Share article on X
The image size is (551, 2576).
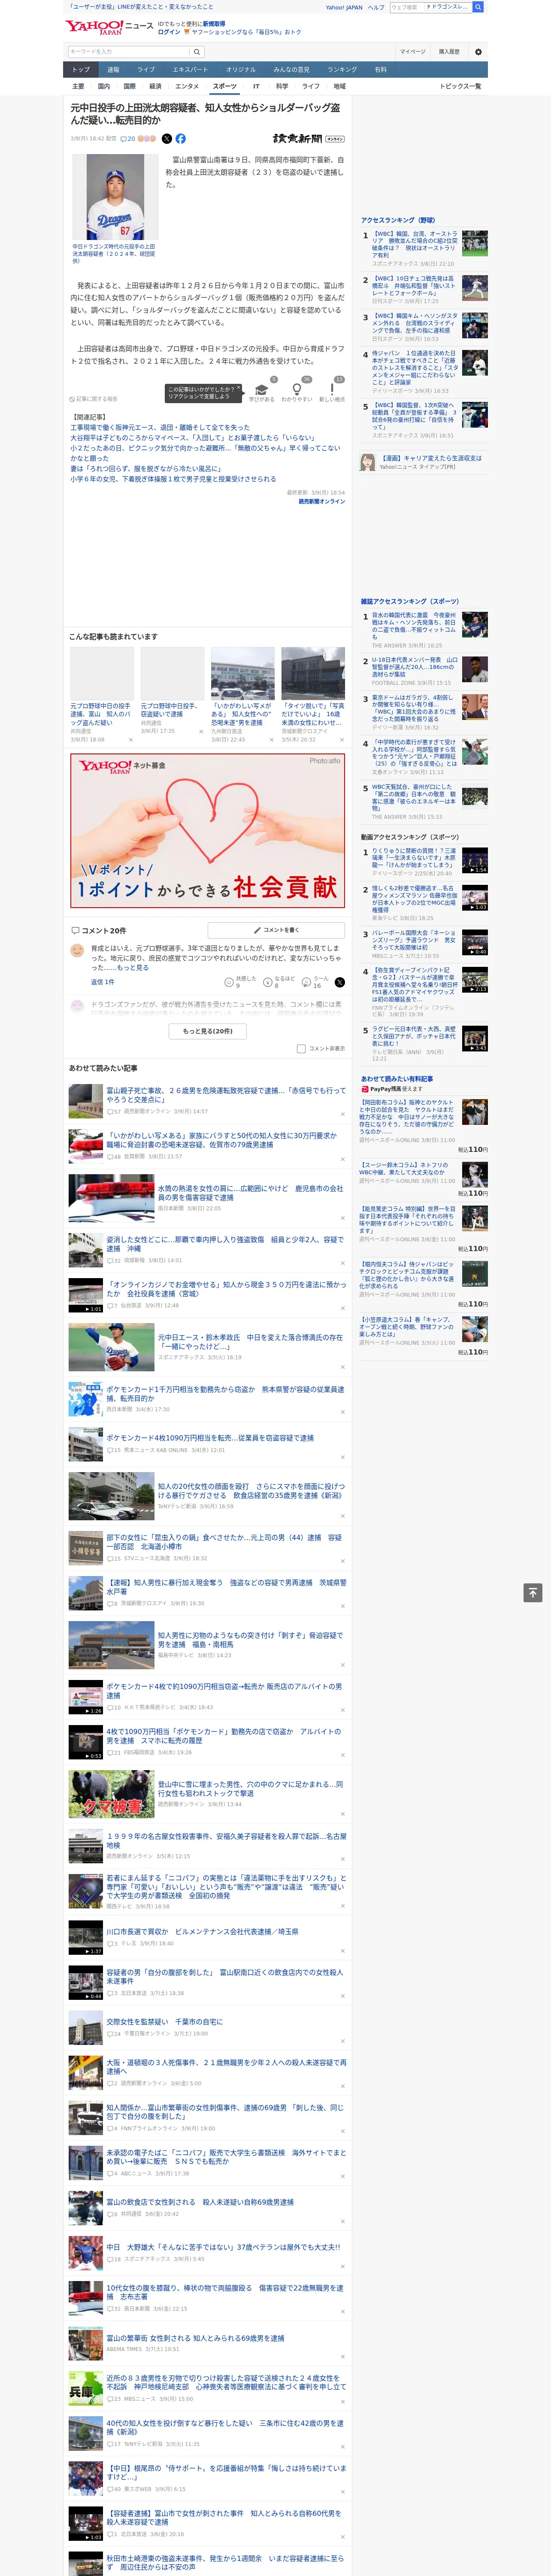point(167,139)
